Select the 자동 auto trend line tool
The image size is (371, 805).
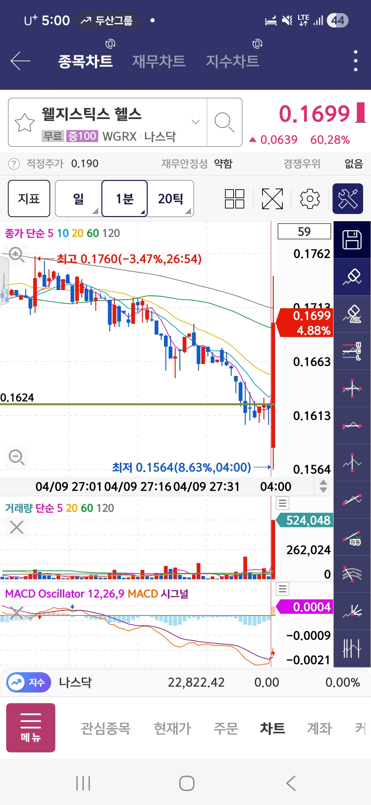pyautogui.click(x=352, y=537)
